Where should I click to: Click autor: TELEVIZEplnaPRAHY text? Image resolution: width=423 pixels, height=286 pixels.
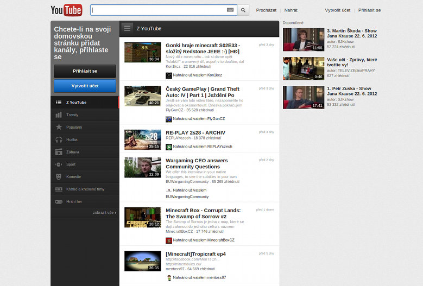coord(351,71)
